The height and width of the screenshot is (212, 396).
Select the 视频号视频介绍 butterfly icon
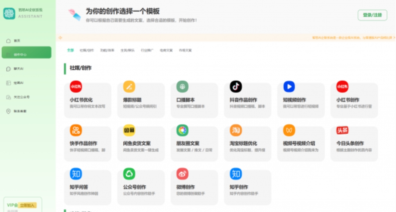coord(289,130)
